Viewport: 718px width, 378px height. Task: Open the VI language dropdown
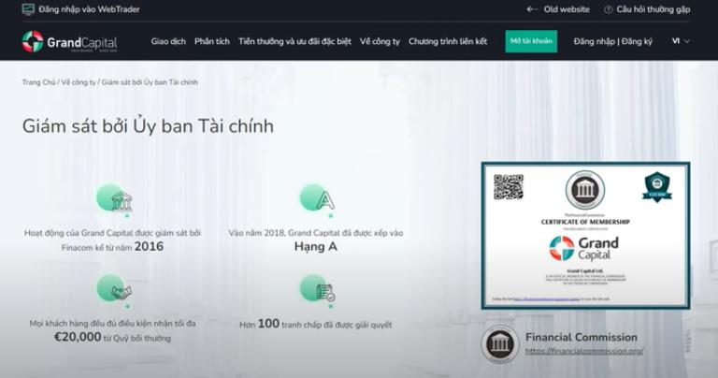680,41
